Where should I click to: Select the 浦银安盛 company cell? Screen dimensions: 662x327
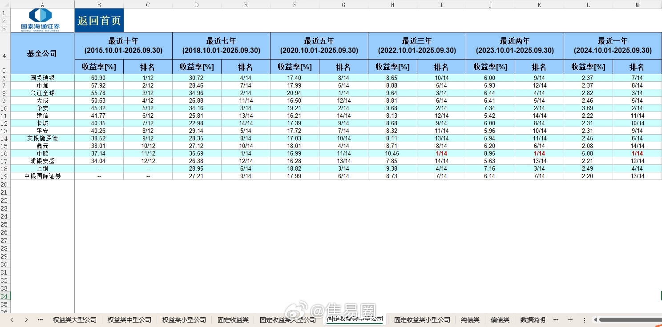click(x=42, y=161)
